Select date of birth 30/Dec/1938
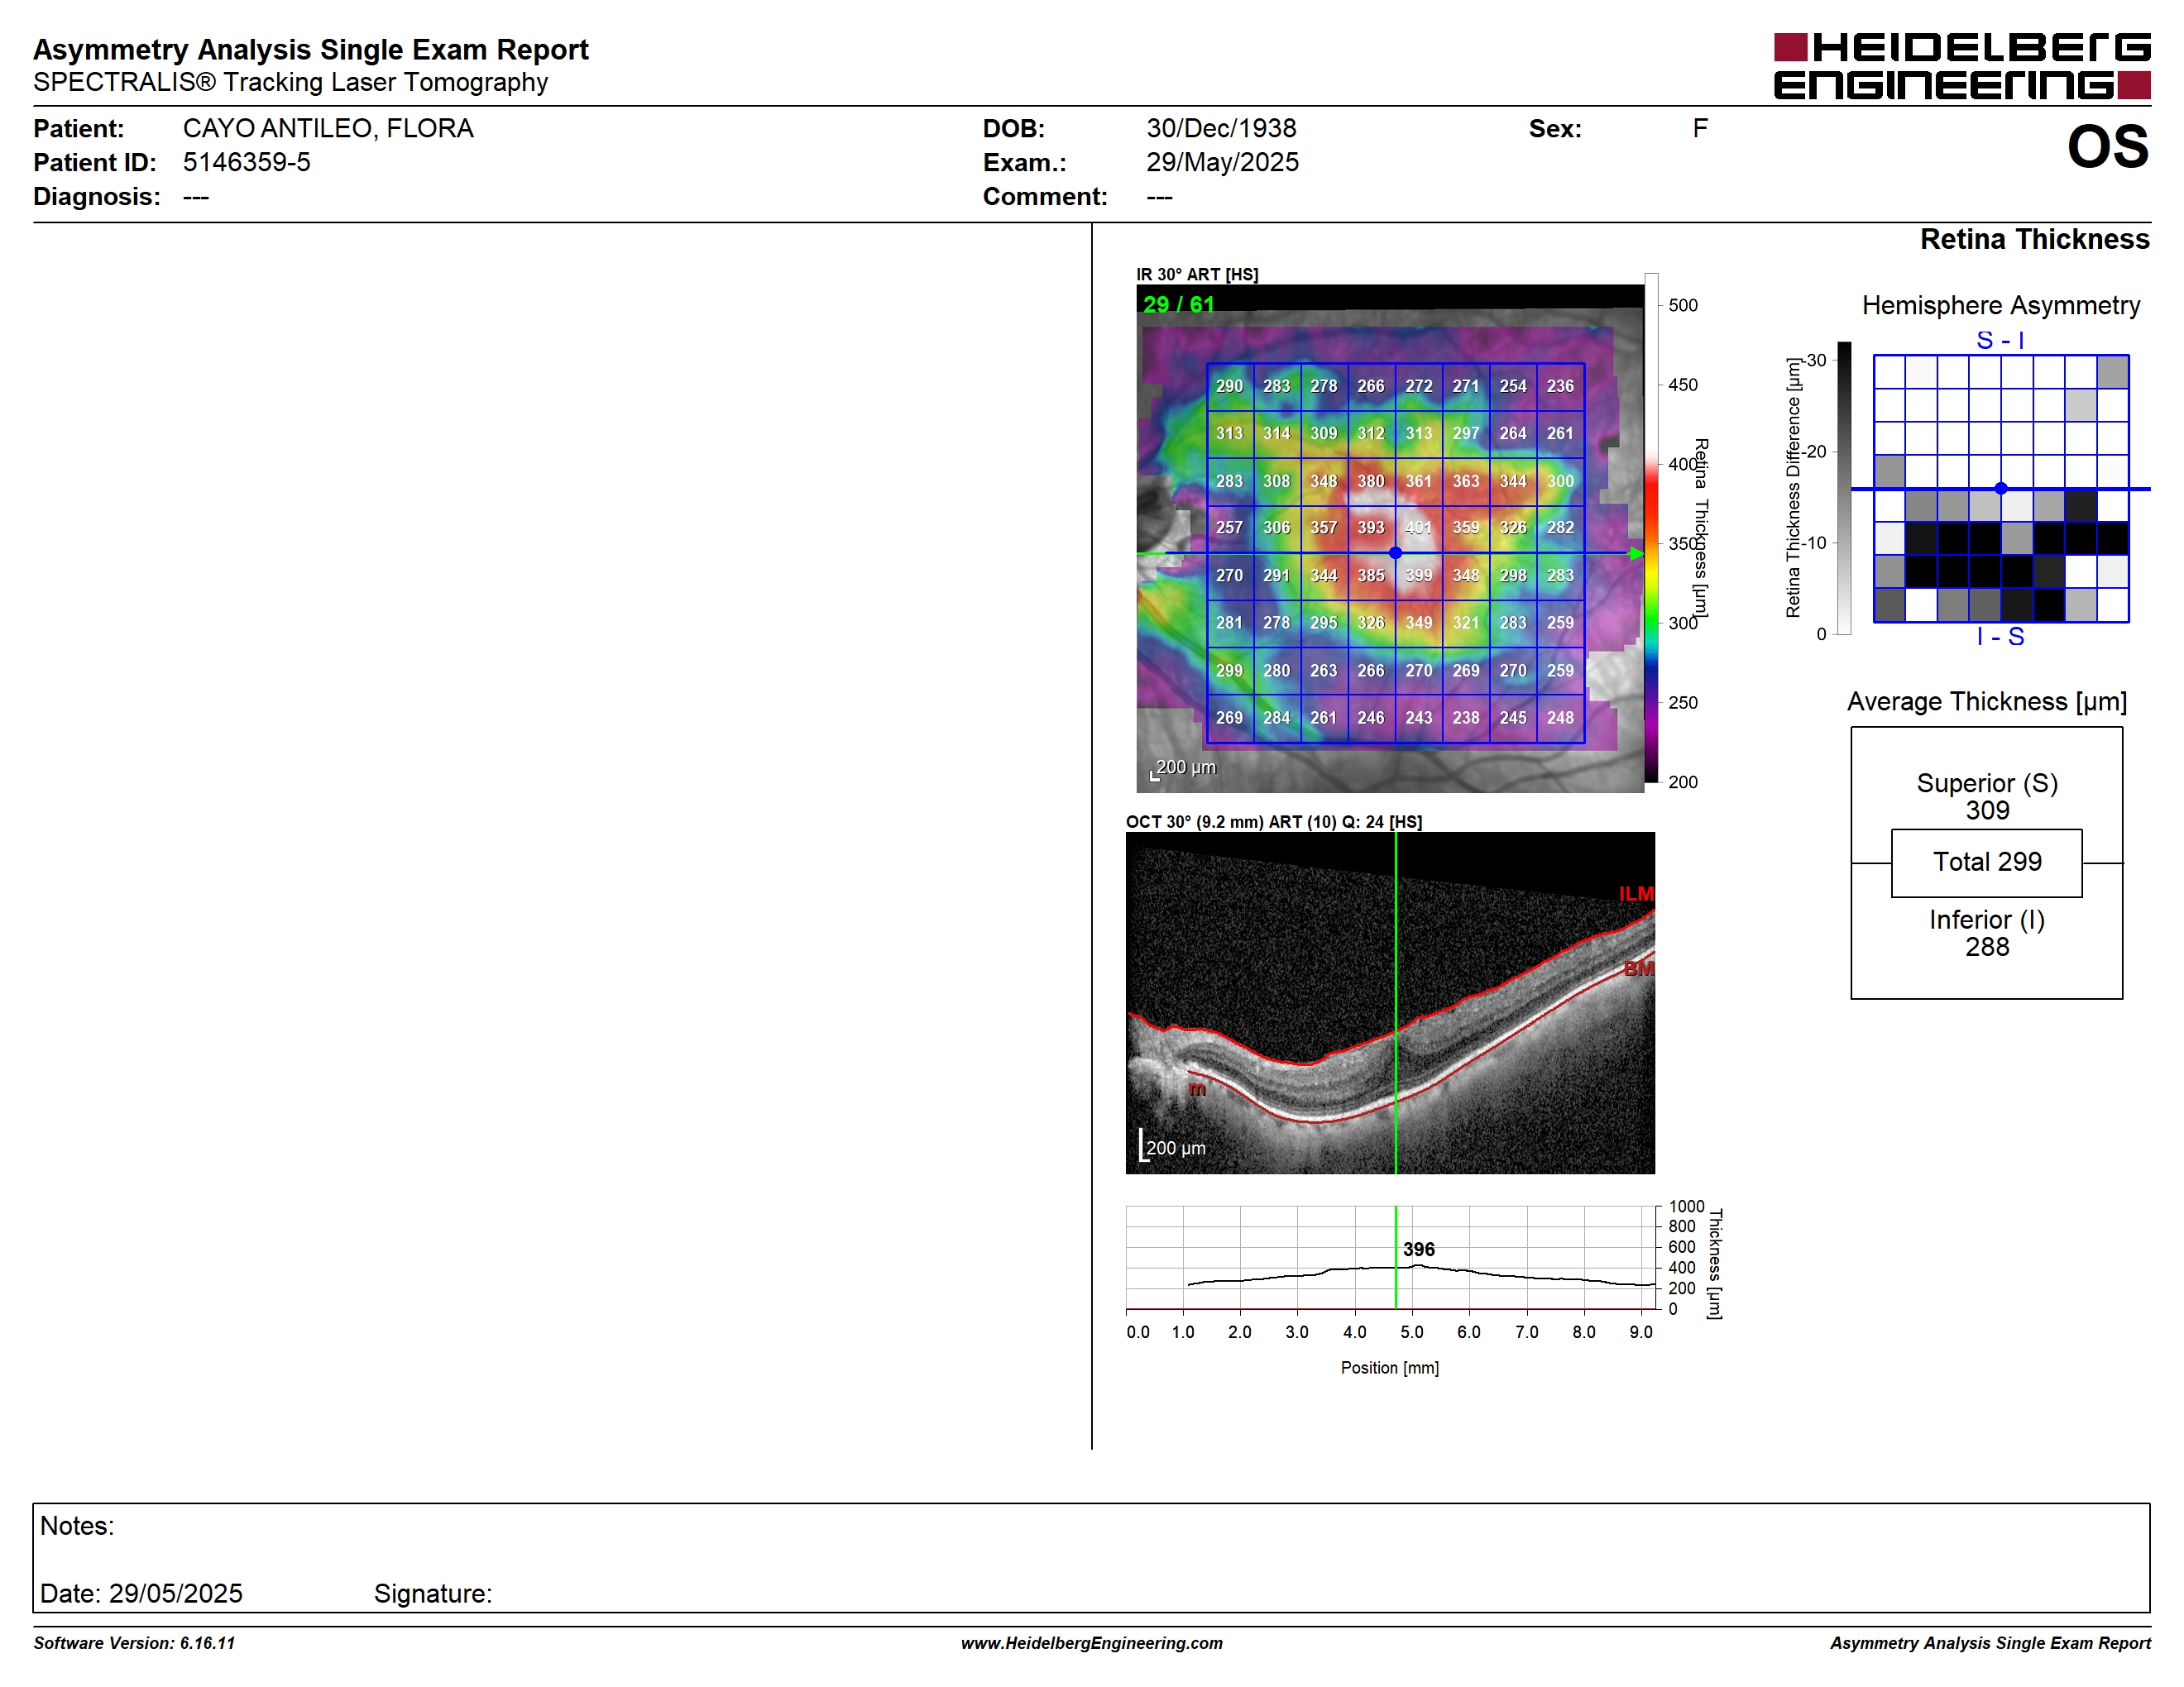Image resolution: width=2184 pixels, height=1687 pixels. (1221, 128)
